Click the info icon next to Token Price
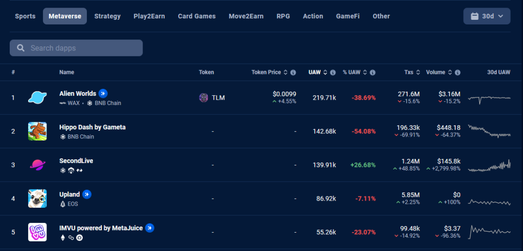Viewport: 523px width, 251px height. tap(293, 72)
